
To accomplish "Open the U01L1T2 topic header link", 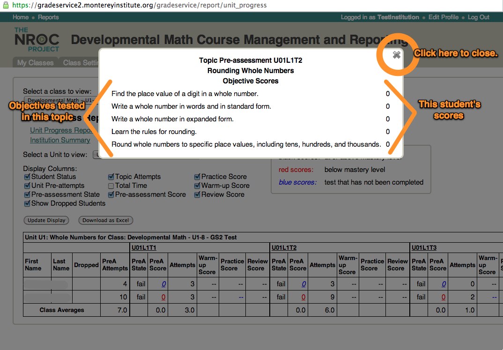I will (x=284, y=248).
